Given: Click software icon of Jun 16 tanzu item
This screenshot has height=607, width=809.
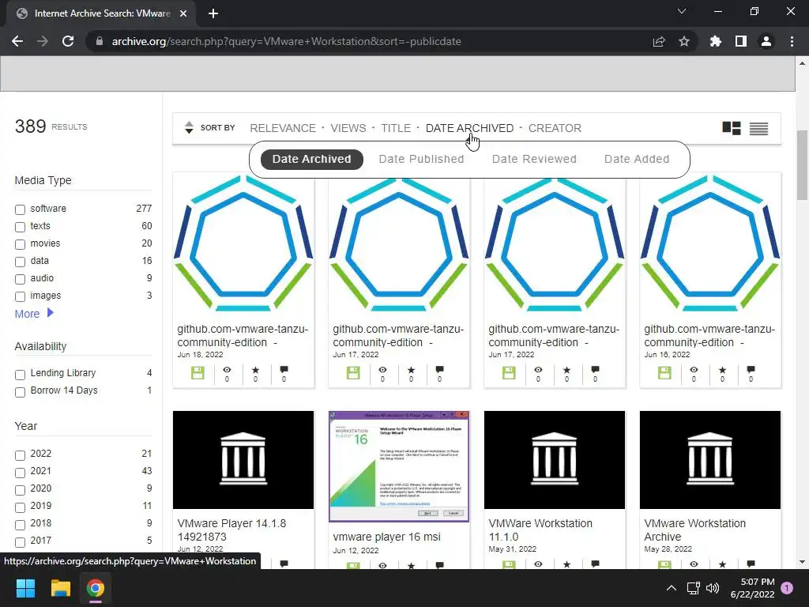Looking at the screenshot, I should (x=664, y=373).
